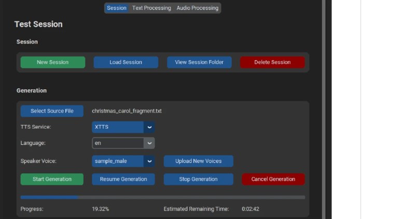Click Upload New Voices button
This screenshot has height=219, width=415.
pos(198,161)
